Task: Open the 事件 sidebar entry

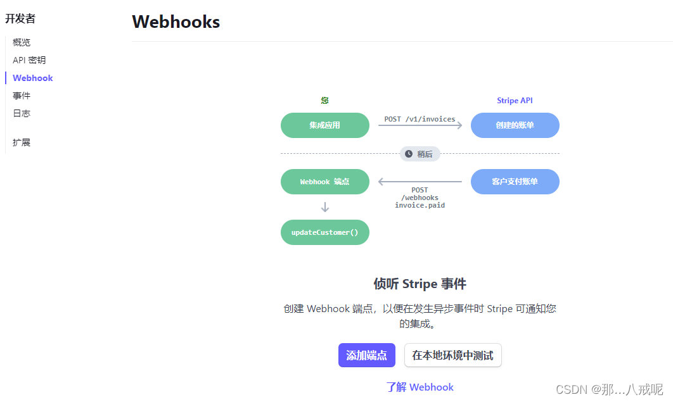Action: point(22,96)
